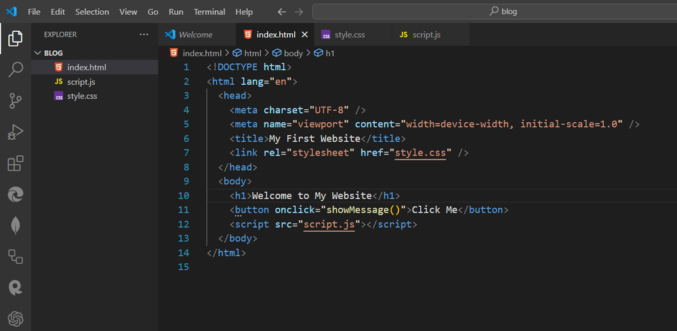This screenshot has height=331, width=677.
Task: Switch to the Welcome tab
Action: click(197, 35)
